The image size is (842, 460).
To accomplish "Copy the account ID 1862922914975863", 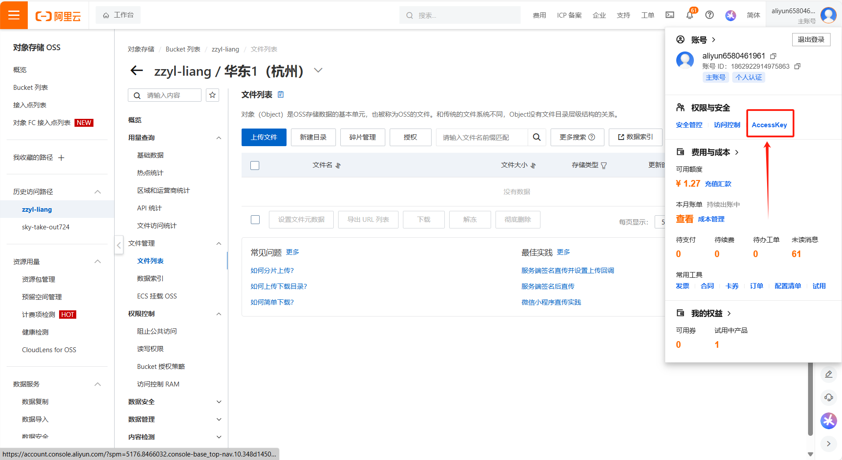I will tap(797, 66).
